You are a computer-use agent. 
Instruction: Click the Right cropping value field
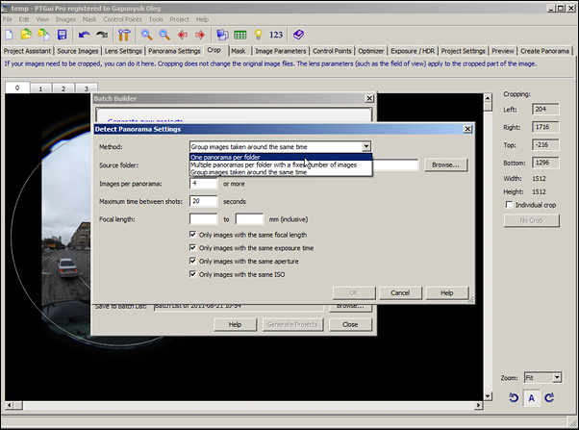tap(545, 127)
